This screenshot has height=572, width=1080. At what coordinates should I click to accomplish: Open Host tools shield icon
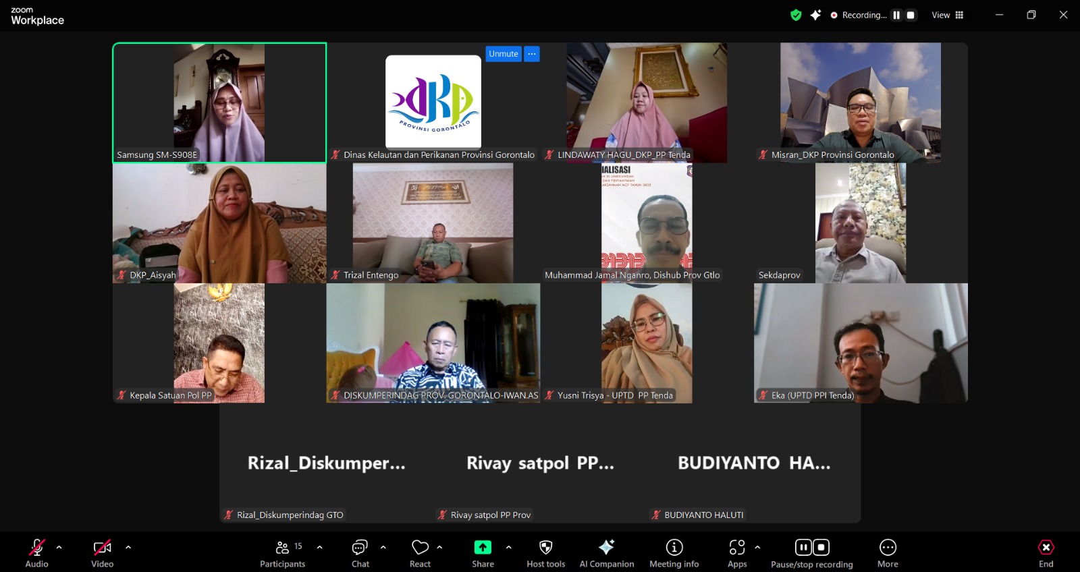point(545,553)
